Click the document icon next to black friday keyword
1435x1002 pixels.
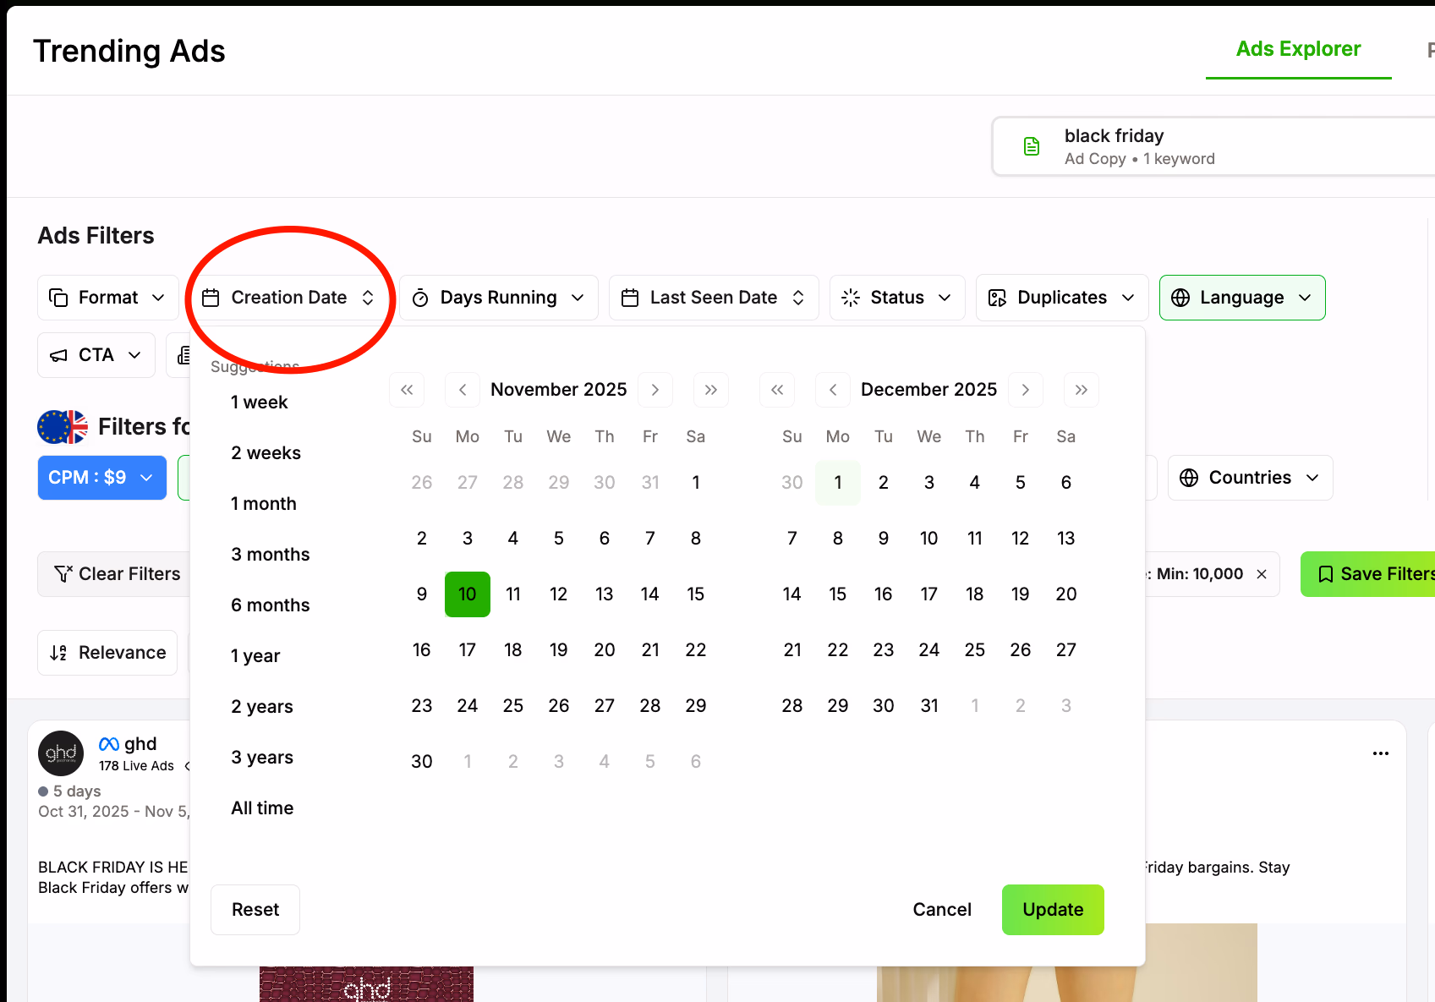point(1032,145)
